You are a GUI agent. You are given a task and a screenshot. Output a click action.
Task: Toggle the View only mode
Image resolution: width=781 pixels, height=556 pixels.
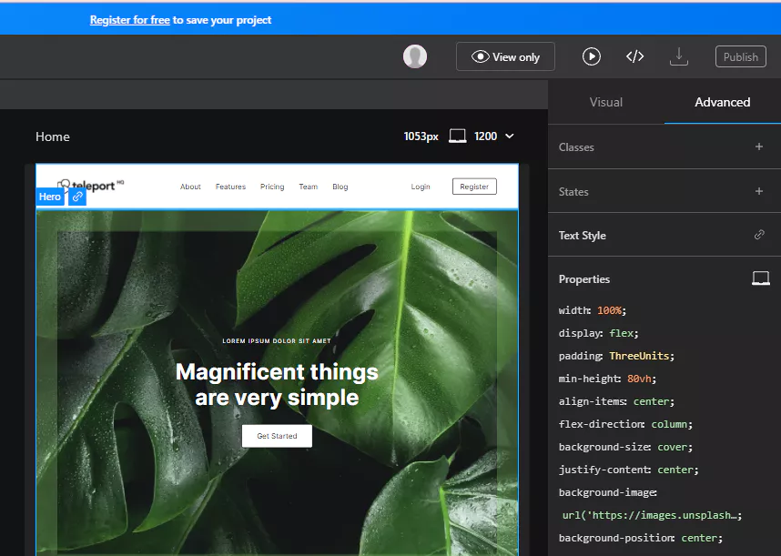[505, 56]
